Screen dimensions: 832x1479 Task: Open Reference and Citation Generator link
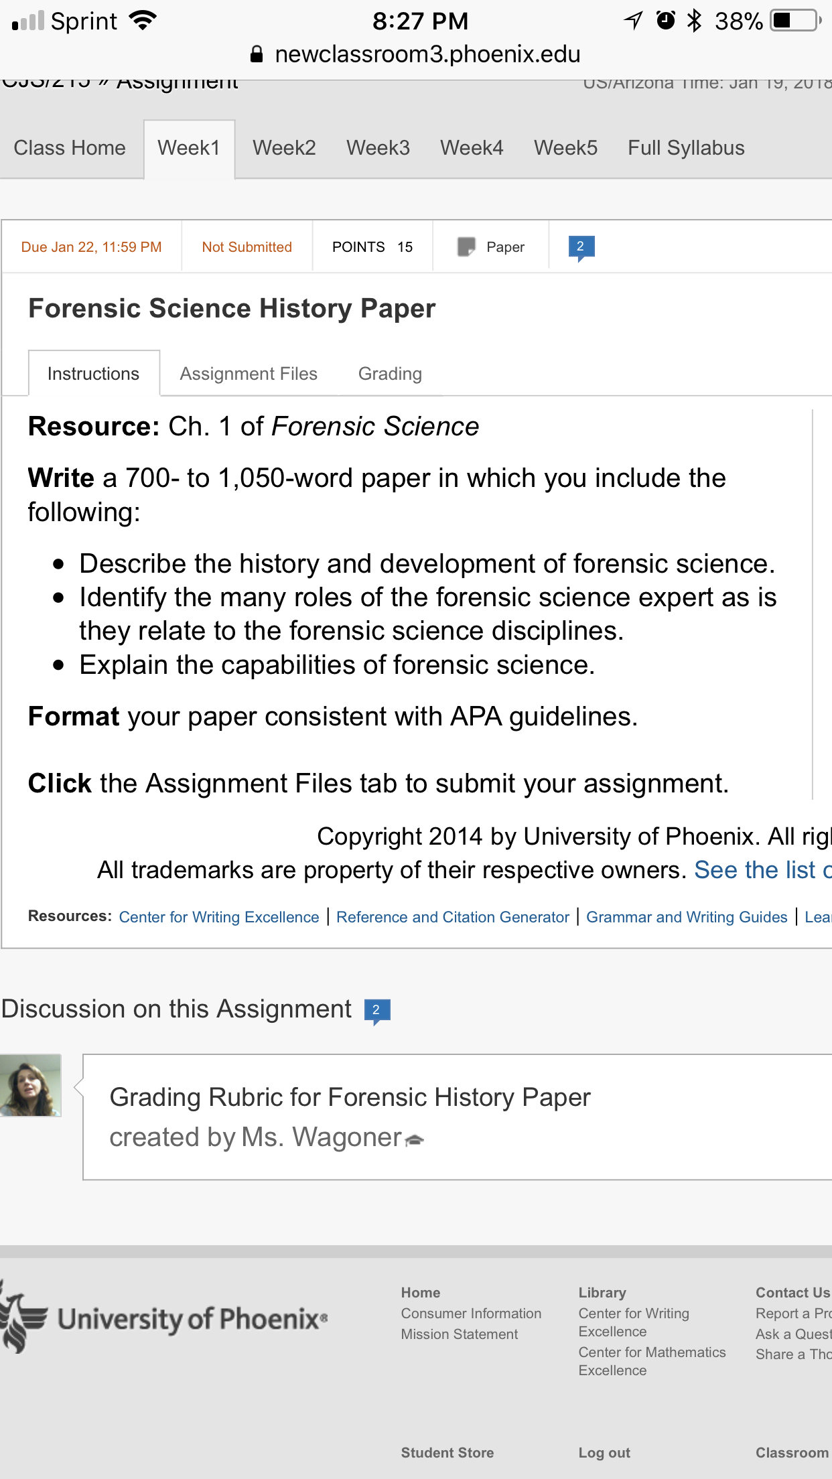click(453, 917)
